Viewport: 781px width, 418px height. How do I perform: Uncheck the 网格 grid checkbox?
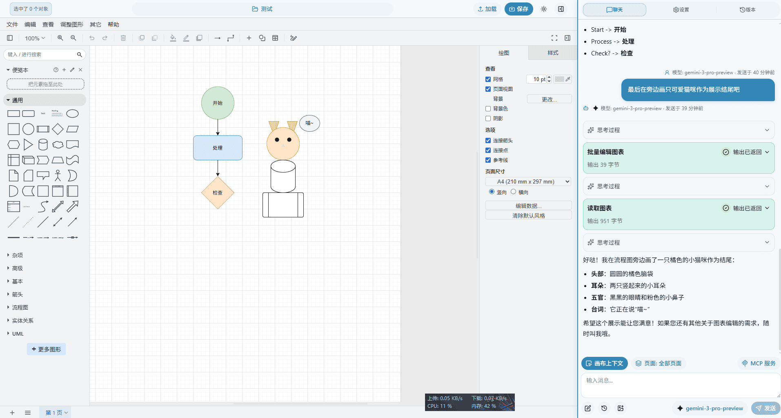488,80
